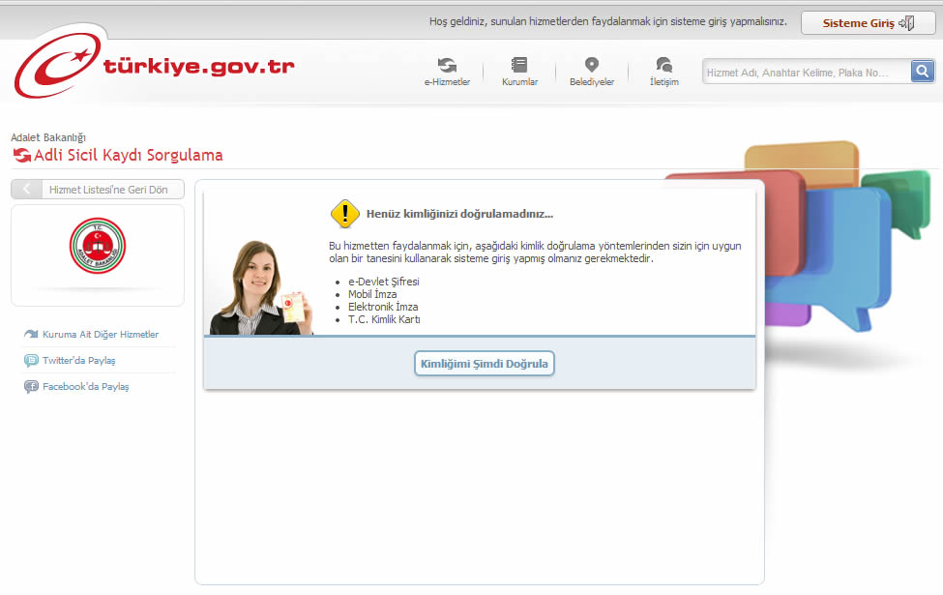Click the Twitter share icon
This screenshot has height=595, width=943.
point(31,361)
